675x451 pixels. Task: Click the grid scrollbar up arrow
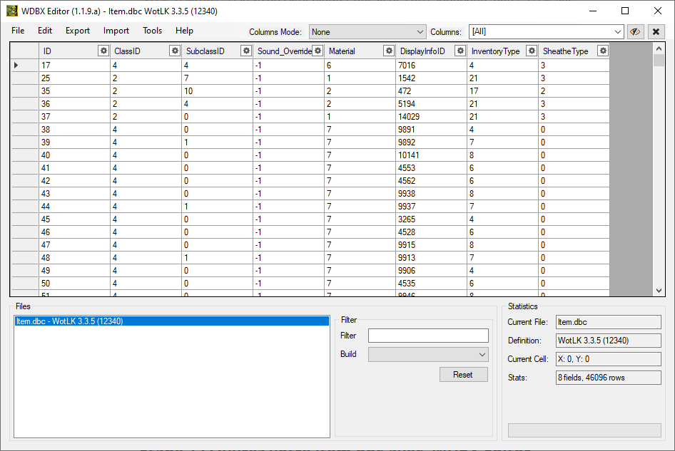click(659, 49)
